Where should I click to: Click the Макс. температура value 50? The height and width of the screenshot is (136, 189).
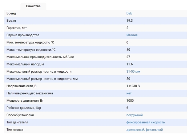pyautogui.click(x=128, y=50)
